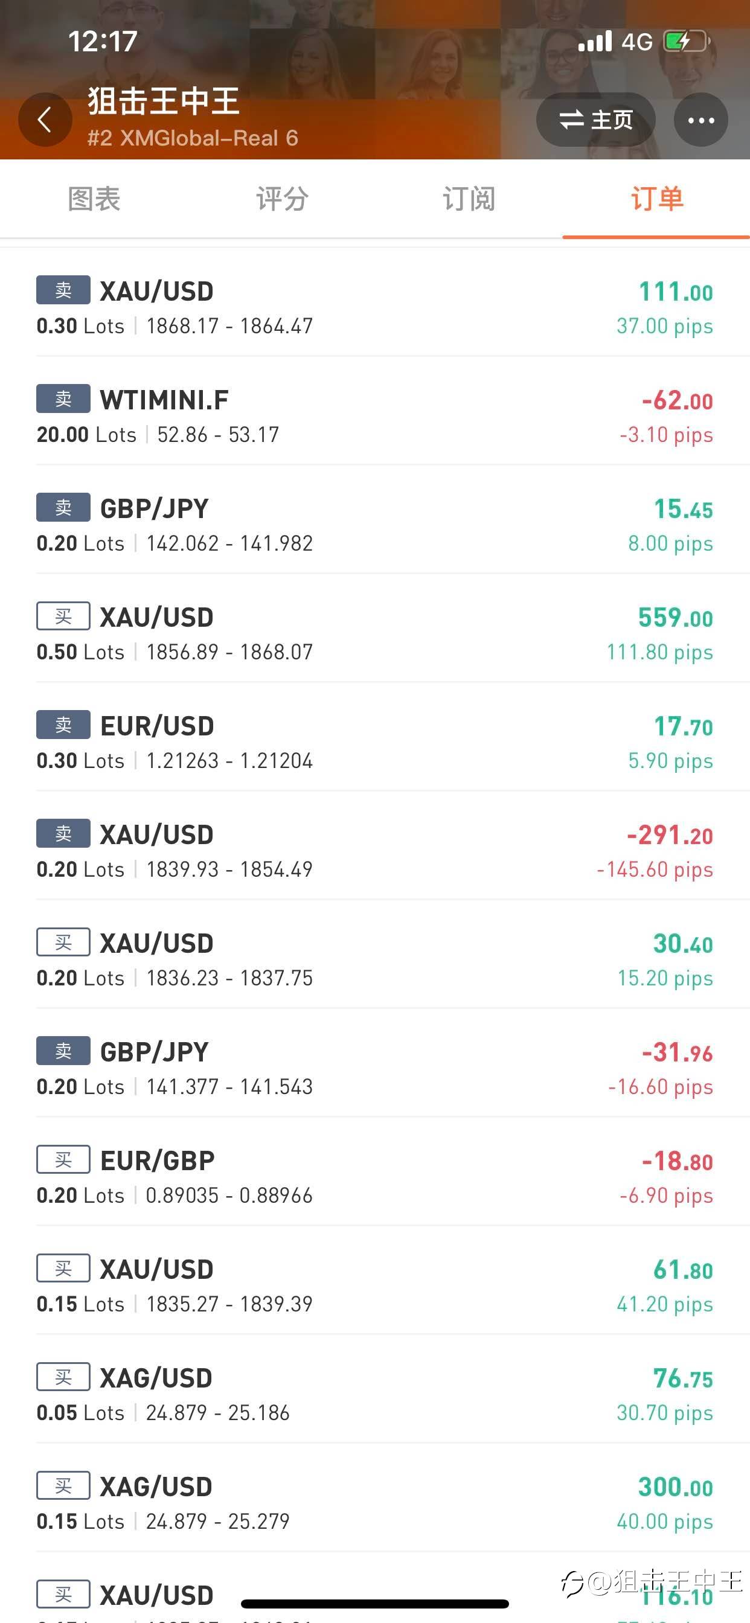The image size is (750, 1623).
Task: Tap the 卖 badge on EUR/USD order
Action: tap(63, 725)
